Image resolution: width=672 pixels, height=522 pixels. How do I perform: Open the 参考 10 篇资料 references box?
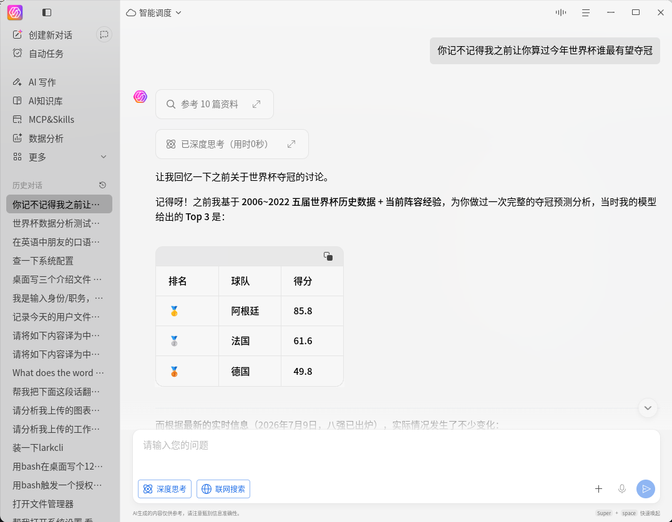click(214, 104)
